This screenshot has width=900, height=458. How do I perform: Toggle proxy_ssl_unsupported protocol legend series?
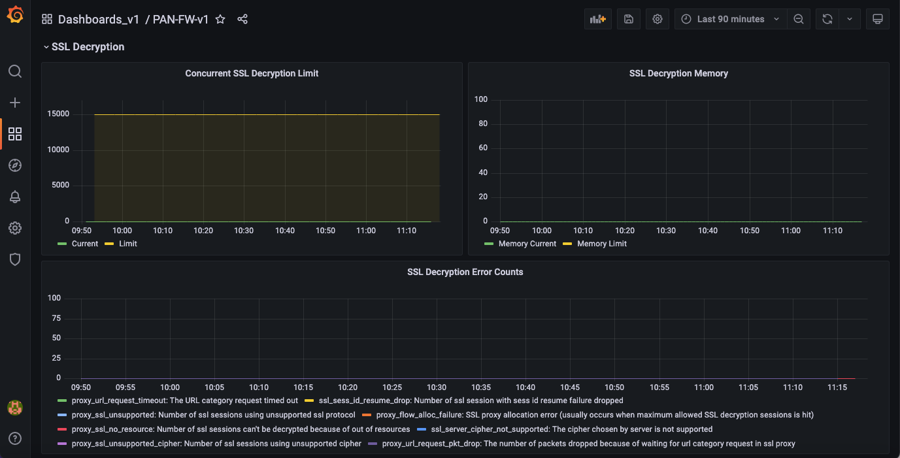[214, 415]
